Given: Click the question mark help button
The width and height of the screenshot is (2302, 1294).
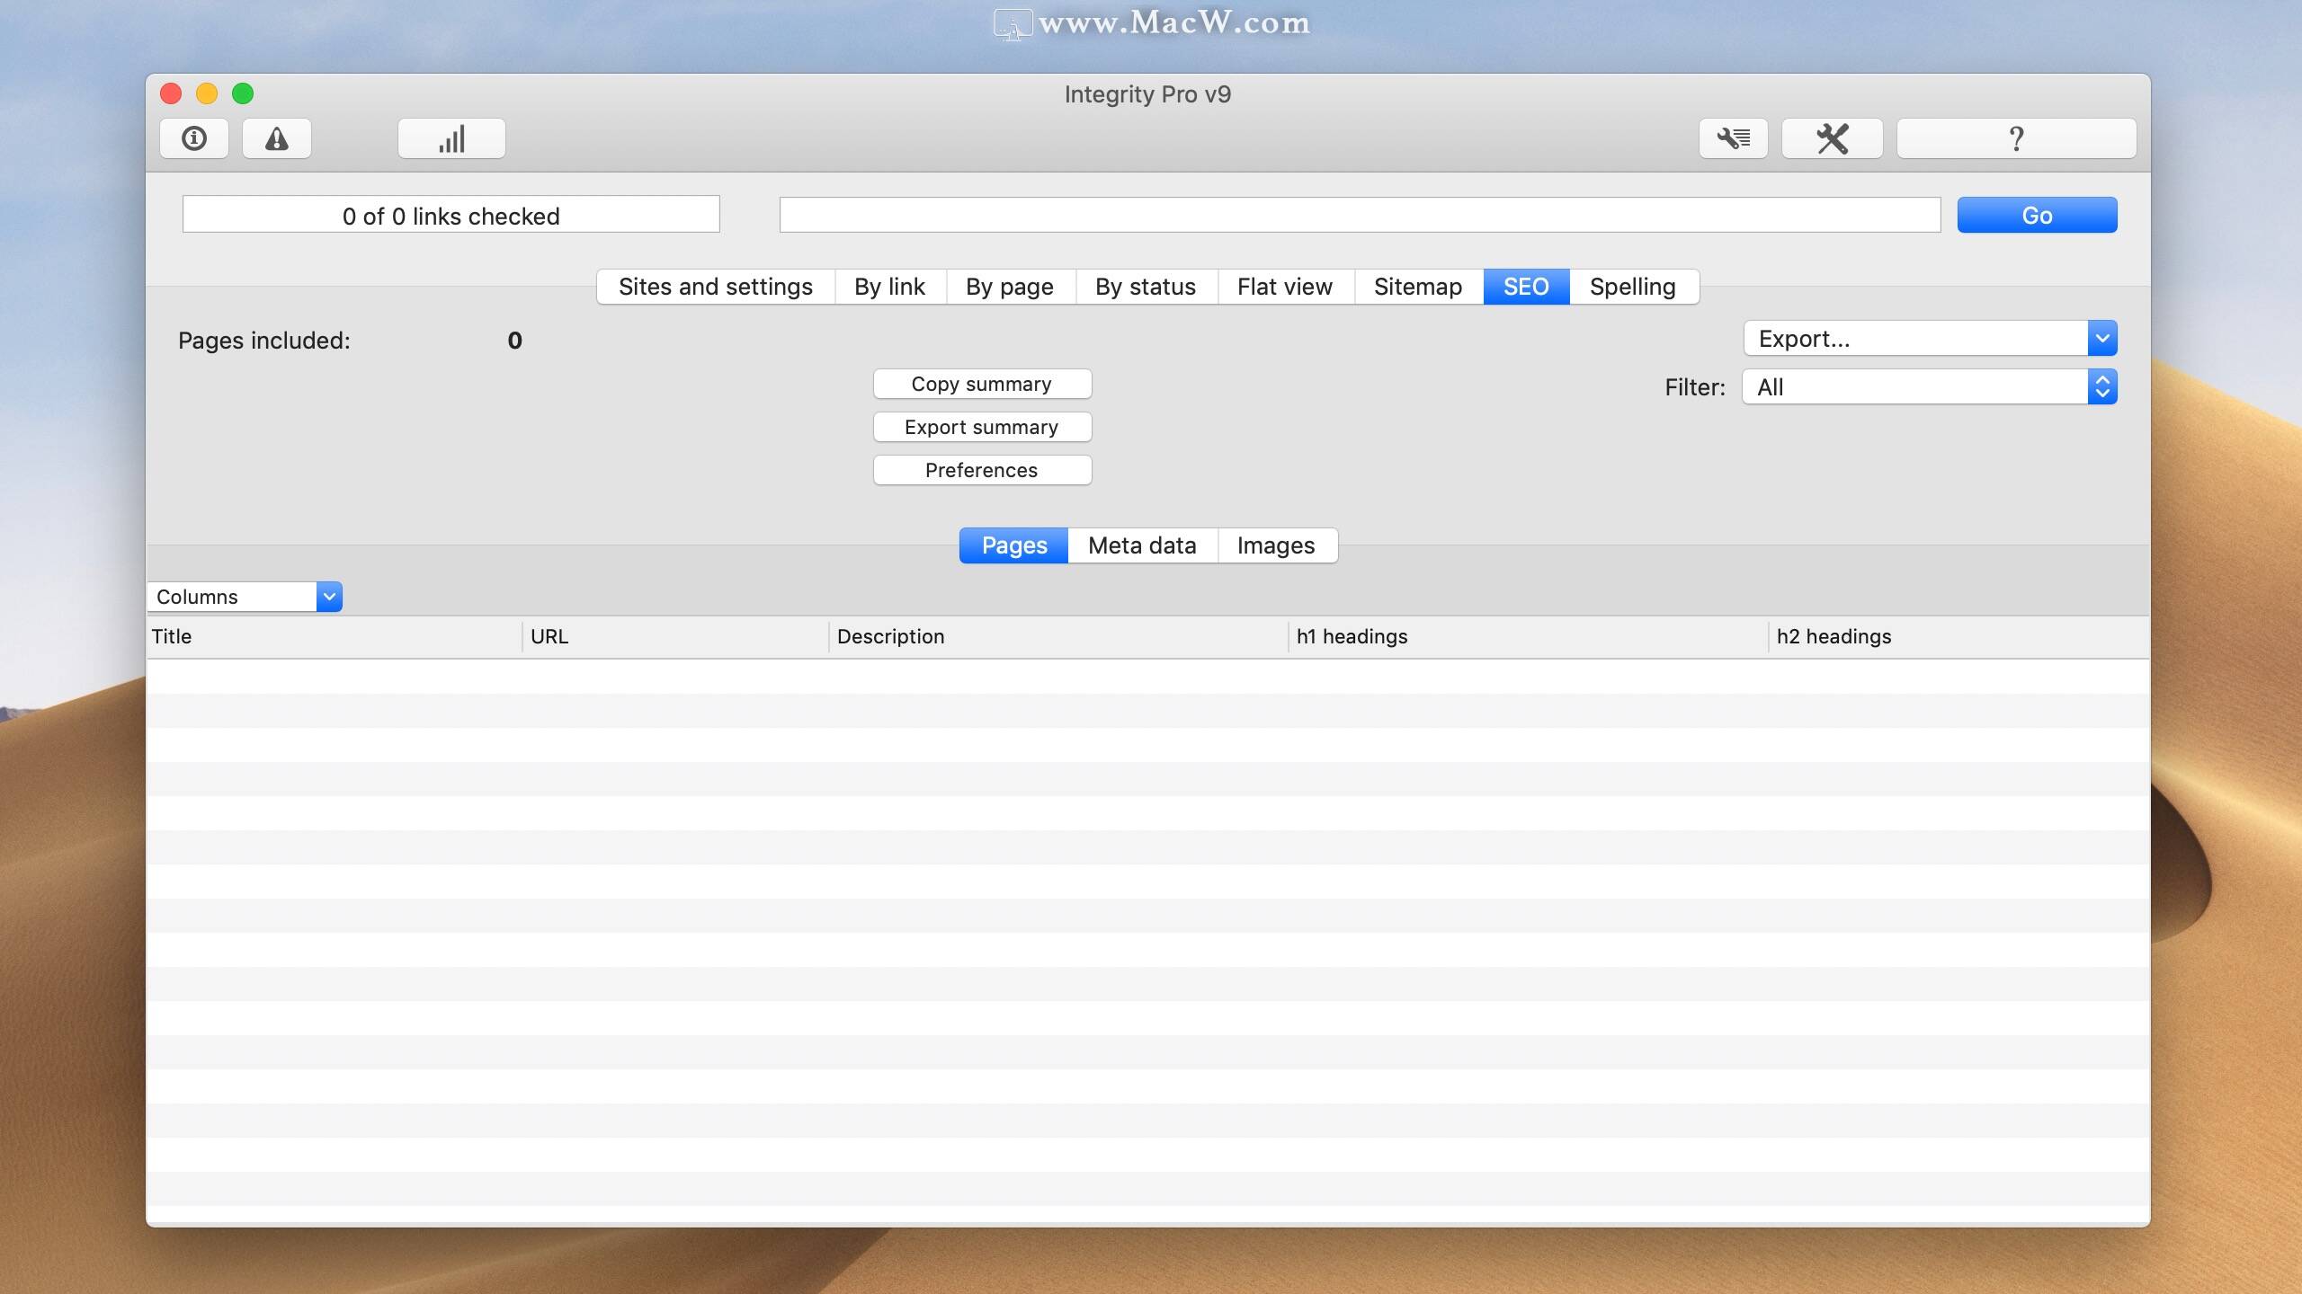Looking at the screenshot, I should click(x=2016, y=138).
